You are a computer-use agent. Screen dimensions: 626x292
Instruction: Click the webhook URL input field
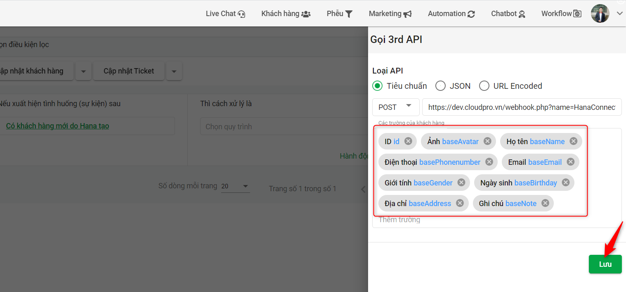click(522, 107)
